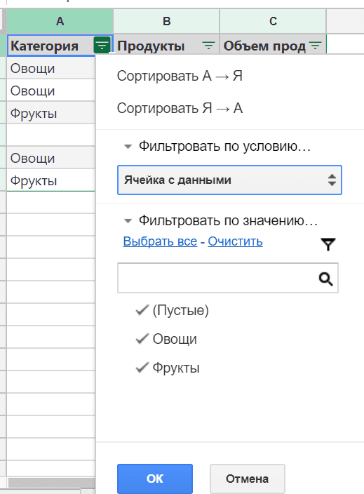Select column B header
This screenshot has width=364, height=494.
166,21
